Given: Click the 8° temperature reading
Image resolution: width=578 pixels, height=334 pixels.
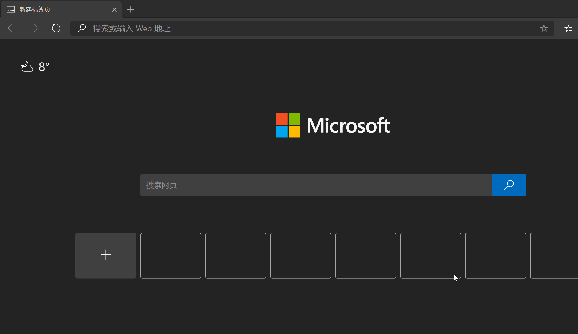Looking at the screenshot, I should (x=44, y=67).
